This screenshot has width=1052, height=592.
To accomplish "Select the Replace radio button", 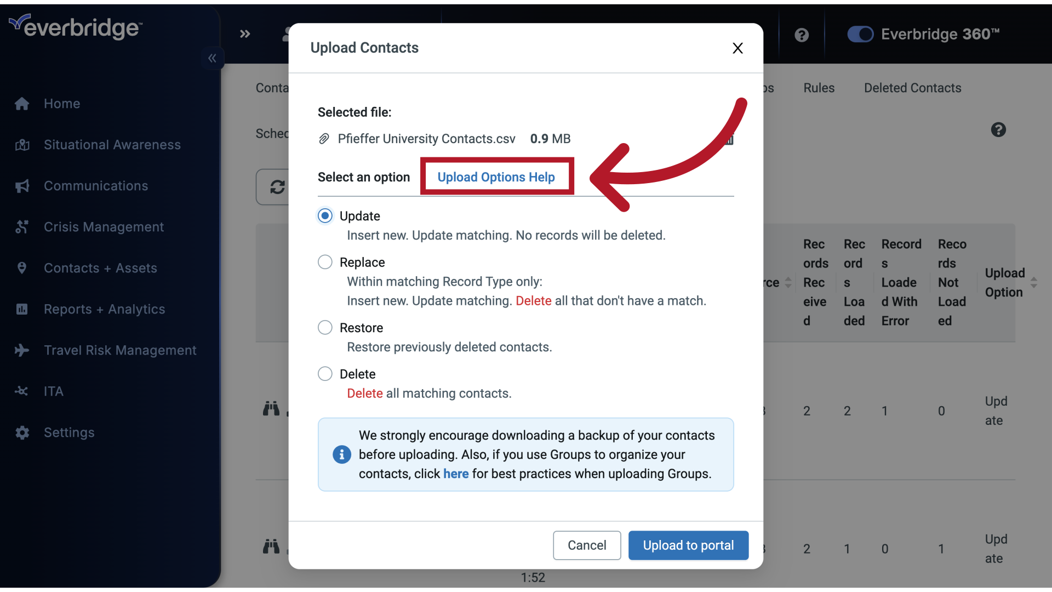I will 325,261.
